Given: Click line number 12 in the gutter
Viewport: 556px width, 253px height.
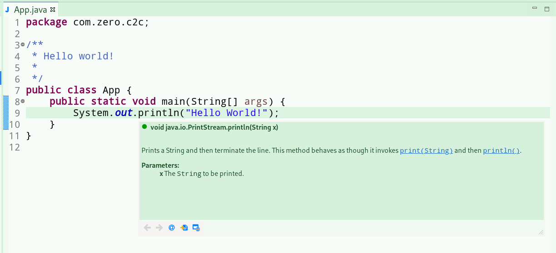Looking at the screenshot, I should [x=15, y=147].
